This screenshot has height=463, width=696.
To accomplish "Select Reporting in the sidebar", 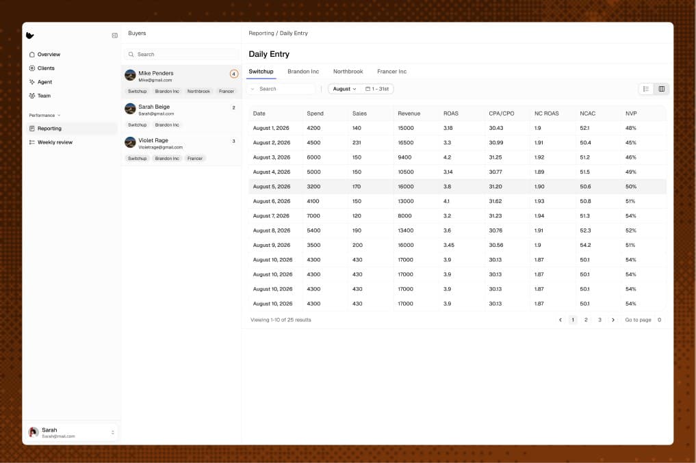I will [x=72, y=129].
